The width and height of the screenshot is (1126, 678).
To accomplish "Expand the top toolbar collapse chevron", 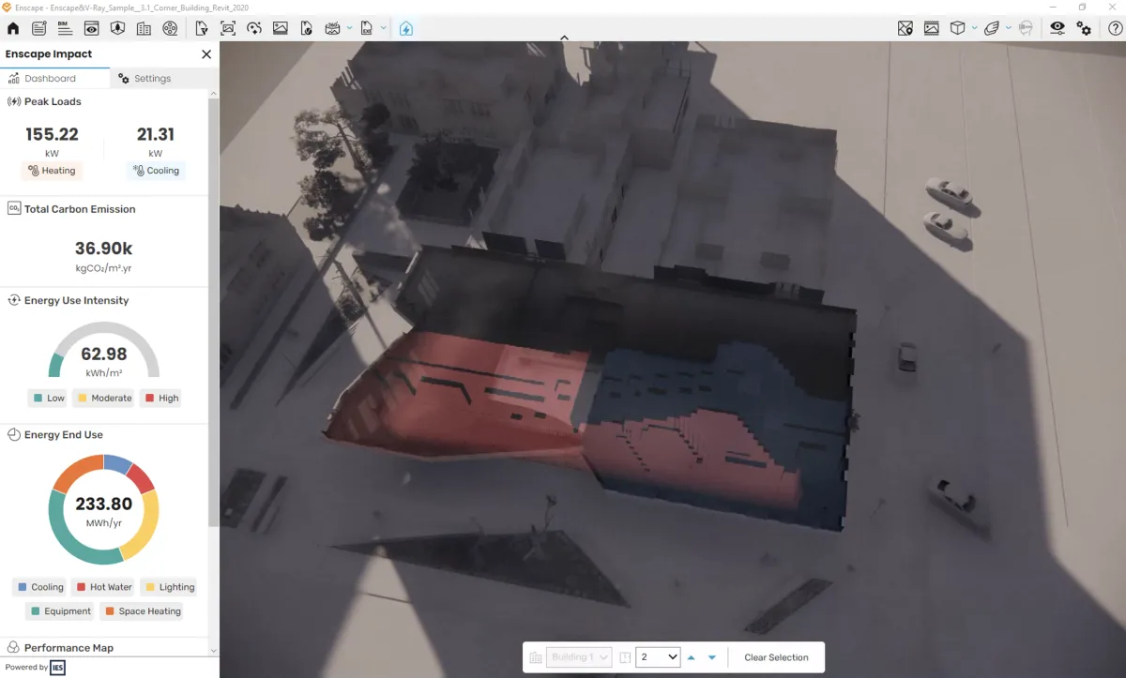I will point(564,38).
